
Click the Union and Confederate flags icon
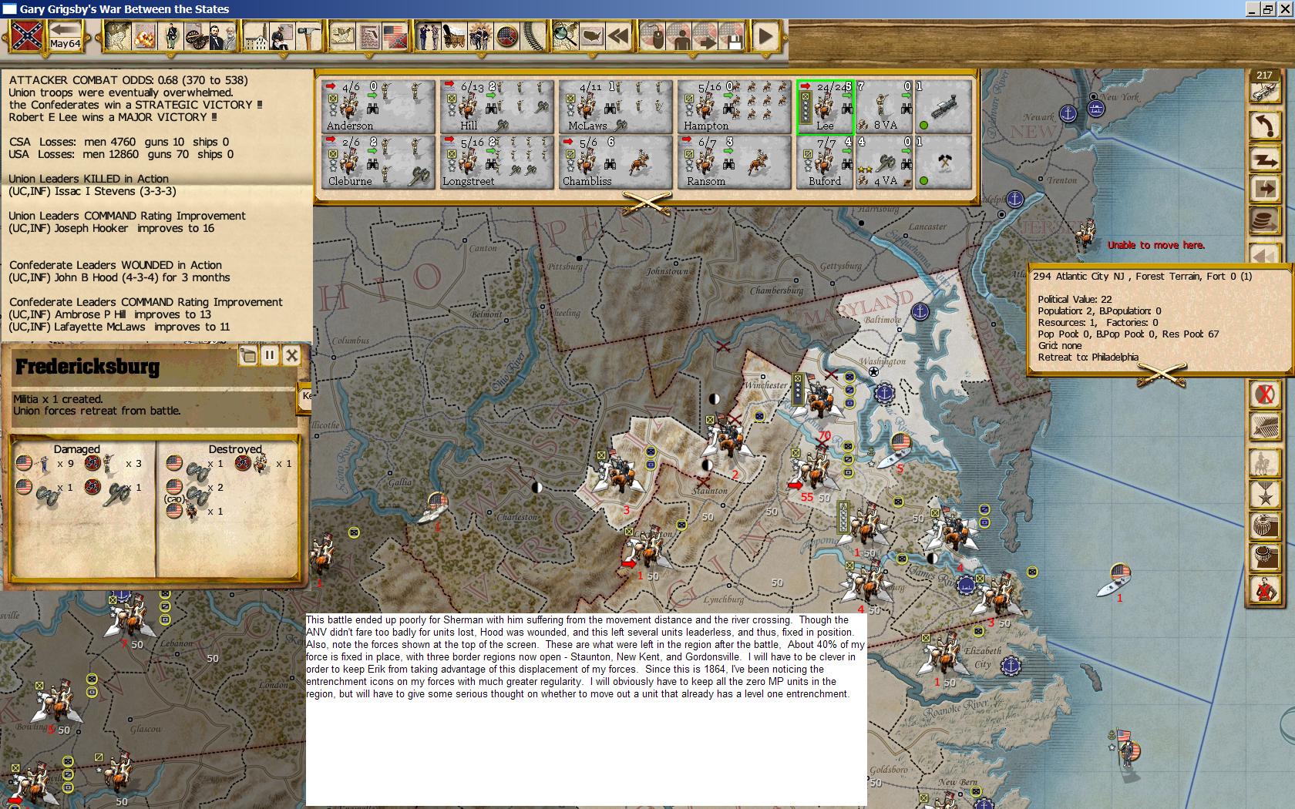click(395, 36)
